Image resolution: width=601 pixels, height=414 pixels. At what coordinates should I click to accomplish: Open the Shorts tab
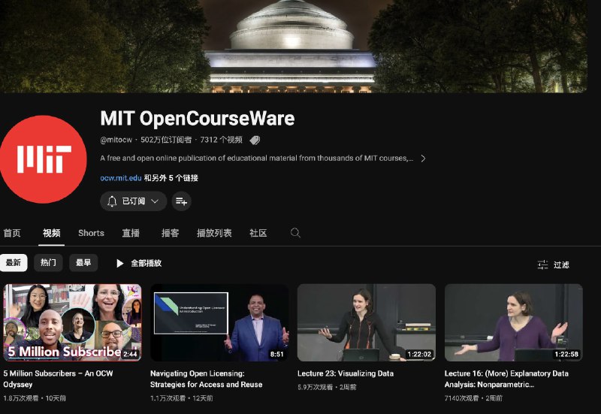pyautogui.click(x=91, y=233)
